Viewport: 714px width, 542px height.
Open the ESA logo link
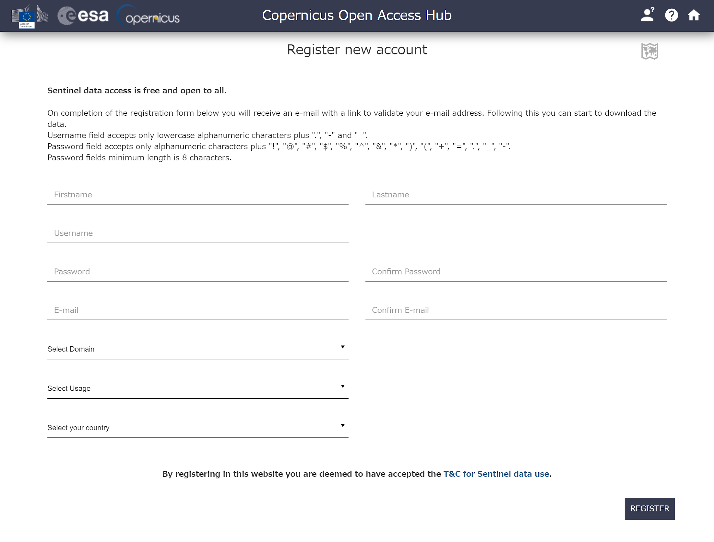pos(83,15)
